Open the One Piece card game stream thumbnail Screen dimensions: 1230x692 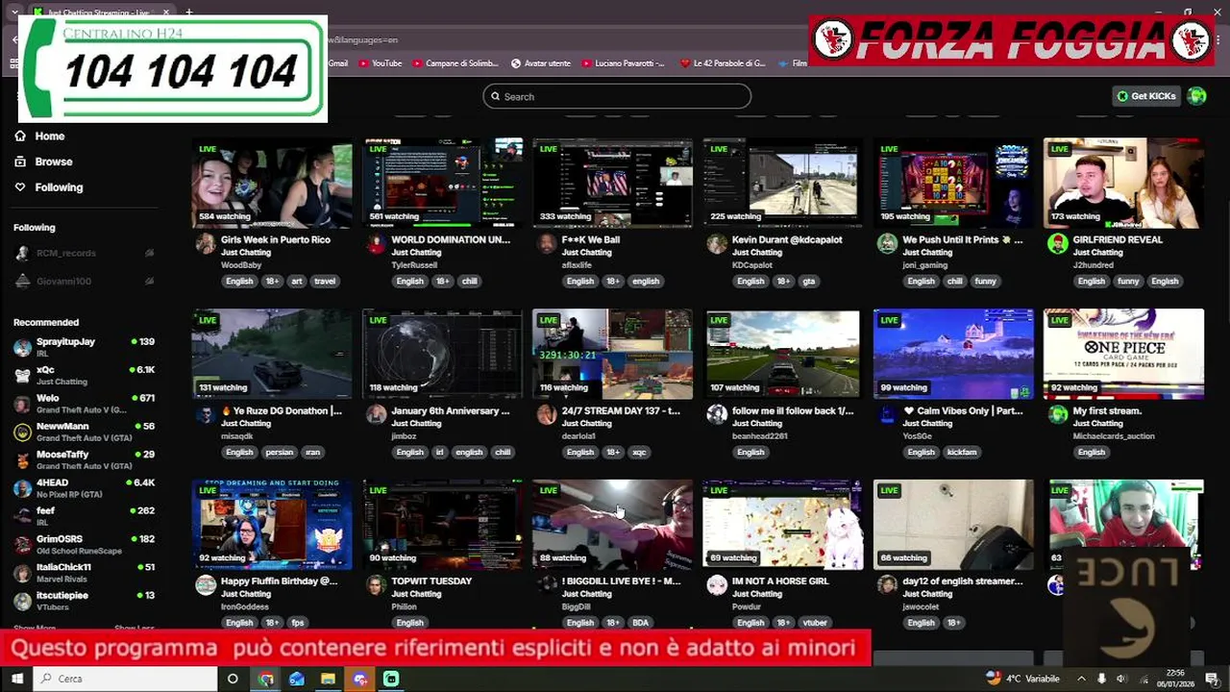(x=1123, y=354)
